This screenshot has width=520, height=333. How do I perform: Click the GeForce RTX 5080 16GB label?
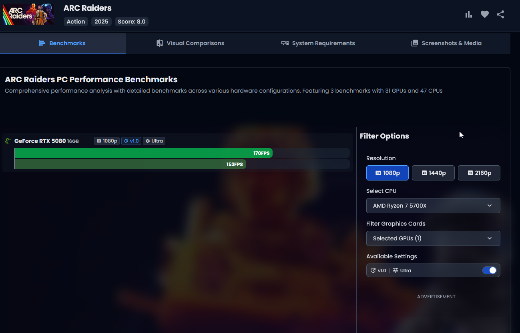click(46, 141)
